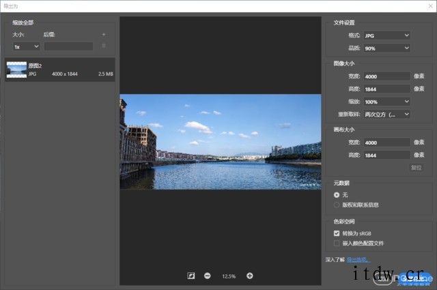Click the outlined cancel button at the bottom
Image resolution: width=437 pixels, height=290 pixels.
(384, 278)
